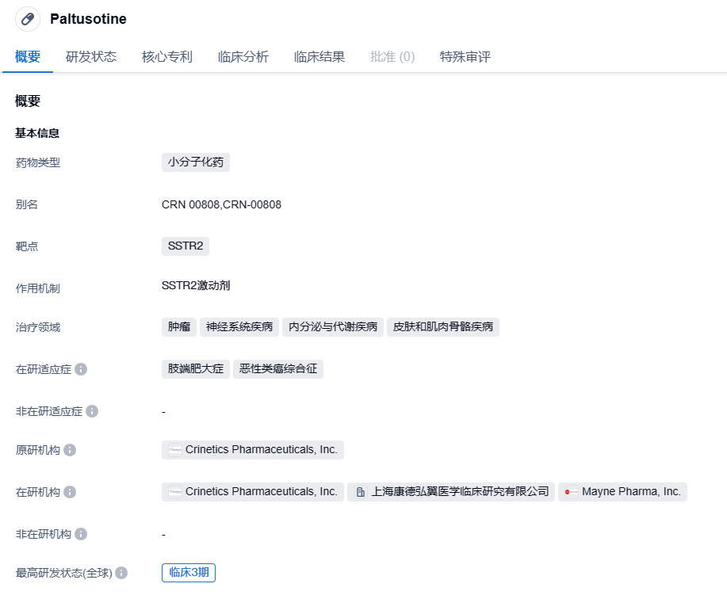Click info icon beside 在研机构

point(70,492)
